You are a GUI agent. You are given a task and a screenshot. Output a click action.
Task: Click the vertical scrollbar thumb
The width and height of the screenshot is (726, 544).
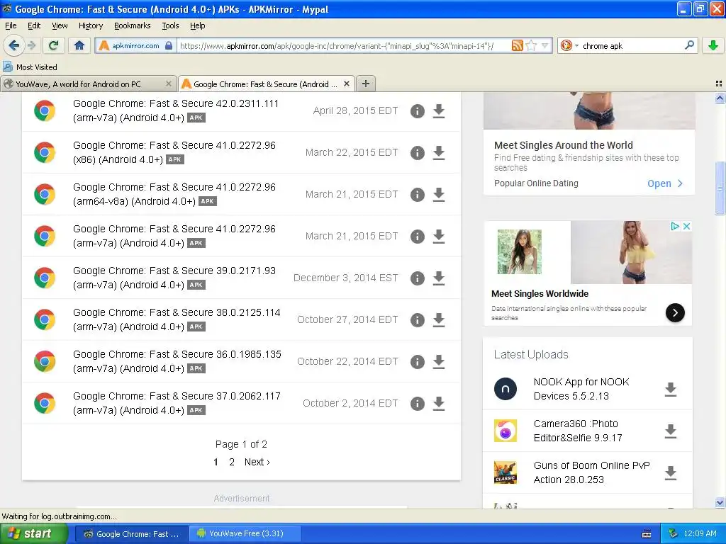pos(720,187)
